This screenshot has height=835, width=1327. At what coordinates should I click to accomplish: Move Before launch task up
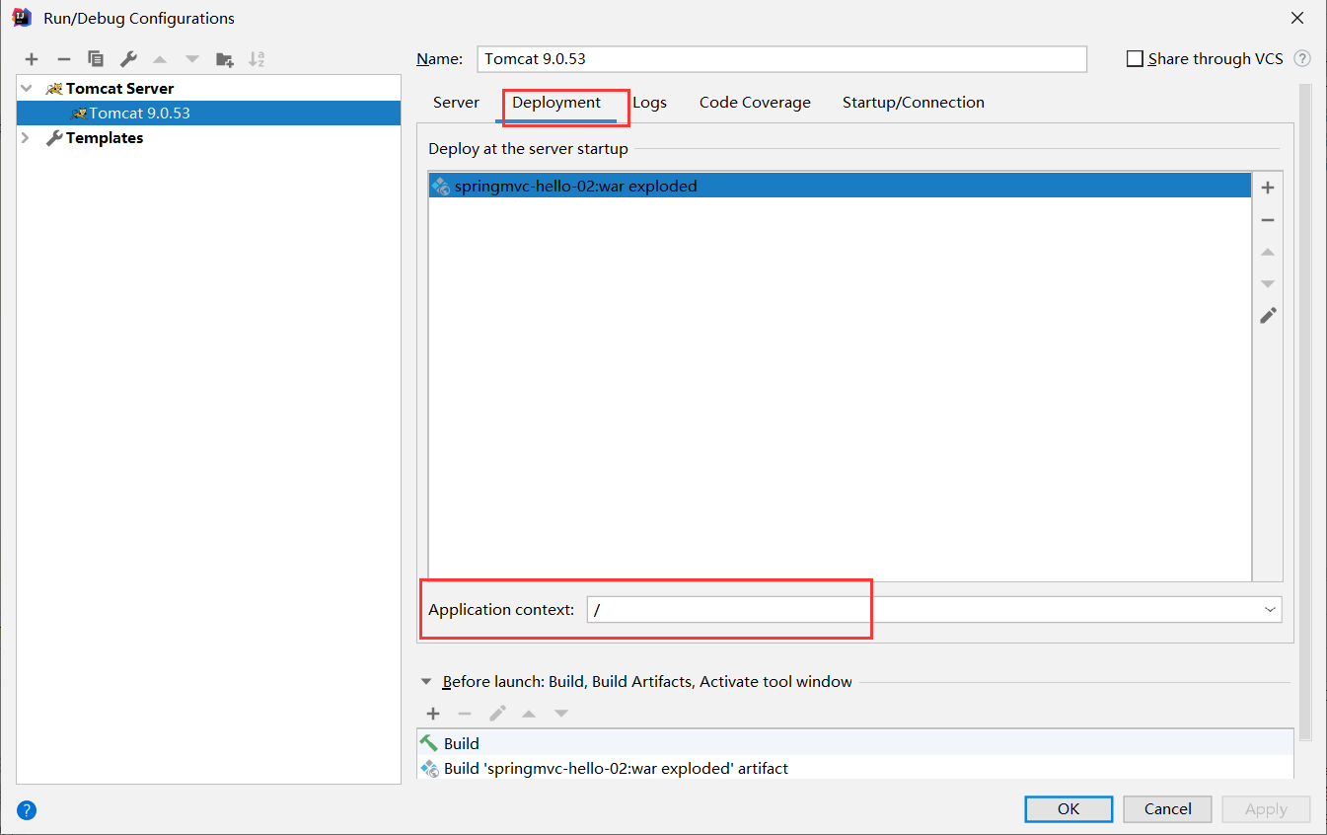529,714
